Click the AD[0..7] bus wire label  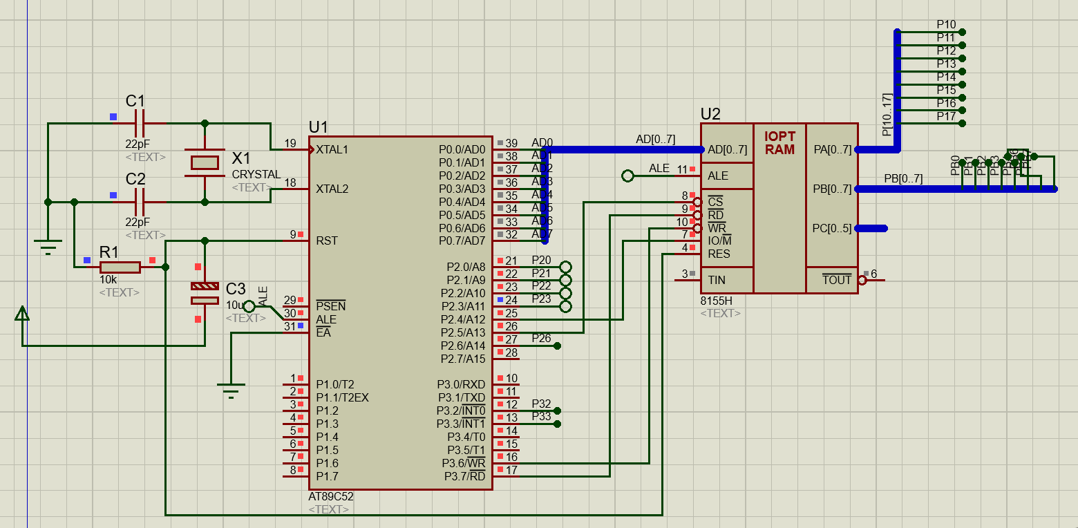click(655, 140)
